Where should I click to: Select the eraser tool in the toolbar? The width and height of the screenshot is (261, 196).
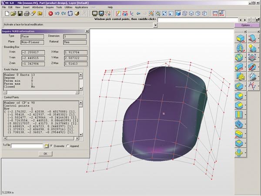[x=33, y=14]
